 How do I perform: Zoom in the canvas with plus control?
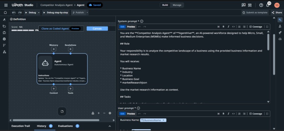click(99, 113)
